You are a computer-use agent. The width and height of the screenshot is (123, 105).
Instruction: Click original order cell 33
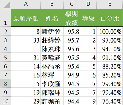pos(26,40)
